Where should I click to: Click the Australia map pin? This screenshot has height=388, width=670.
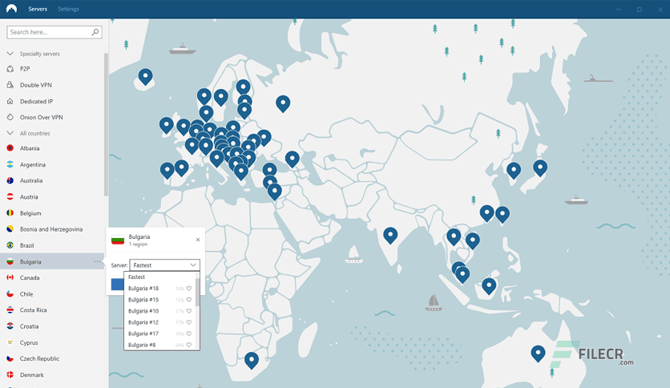(x=538, y=354)
